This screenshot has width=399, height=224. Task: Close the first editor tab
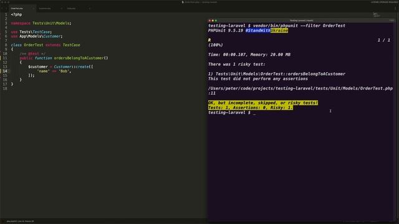[33, 8]
